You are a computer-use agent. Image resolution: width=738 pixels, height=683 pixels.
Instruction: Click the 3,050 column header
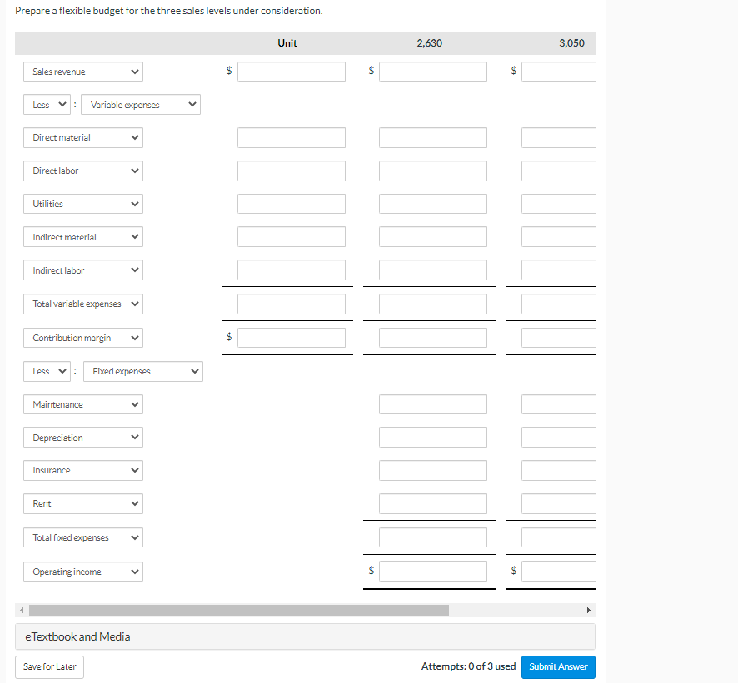point(572,43)
